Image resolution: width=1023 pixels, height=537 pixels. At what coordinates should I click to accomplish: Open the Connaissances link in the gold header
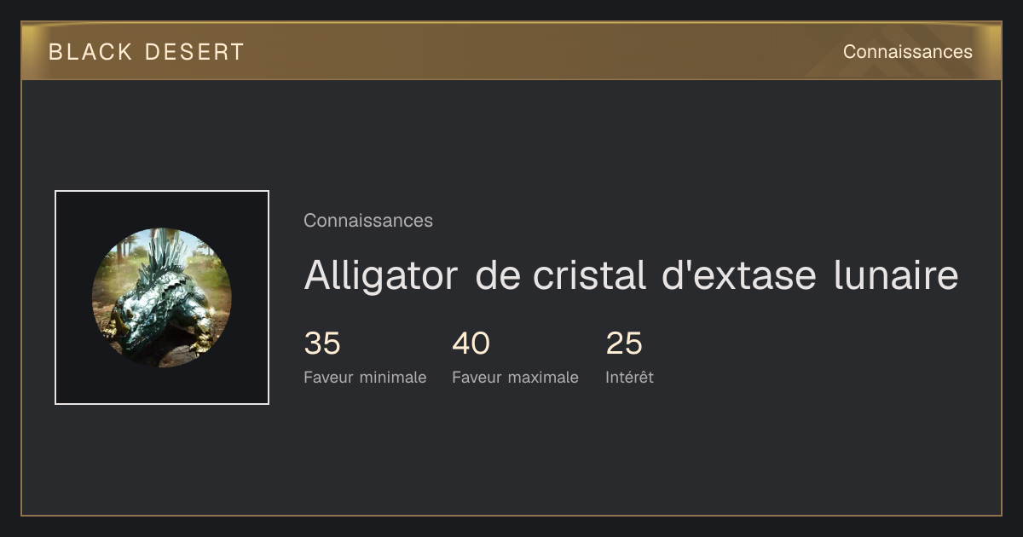click(908, 52)
